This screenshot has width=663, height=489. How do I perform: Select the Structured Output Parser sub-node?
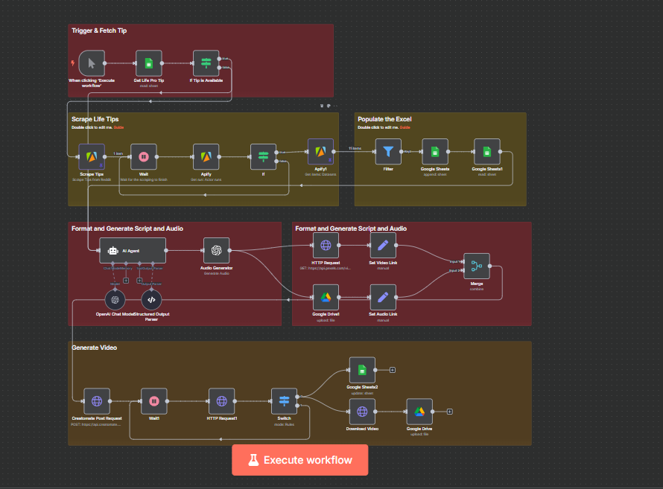[151, 300]
